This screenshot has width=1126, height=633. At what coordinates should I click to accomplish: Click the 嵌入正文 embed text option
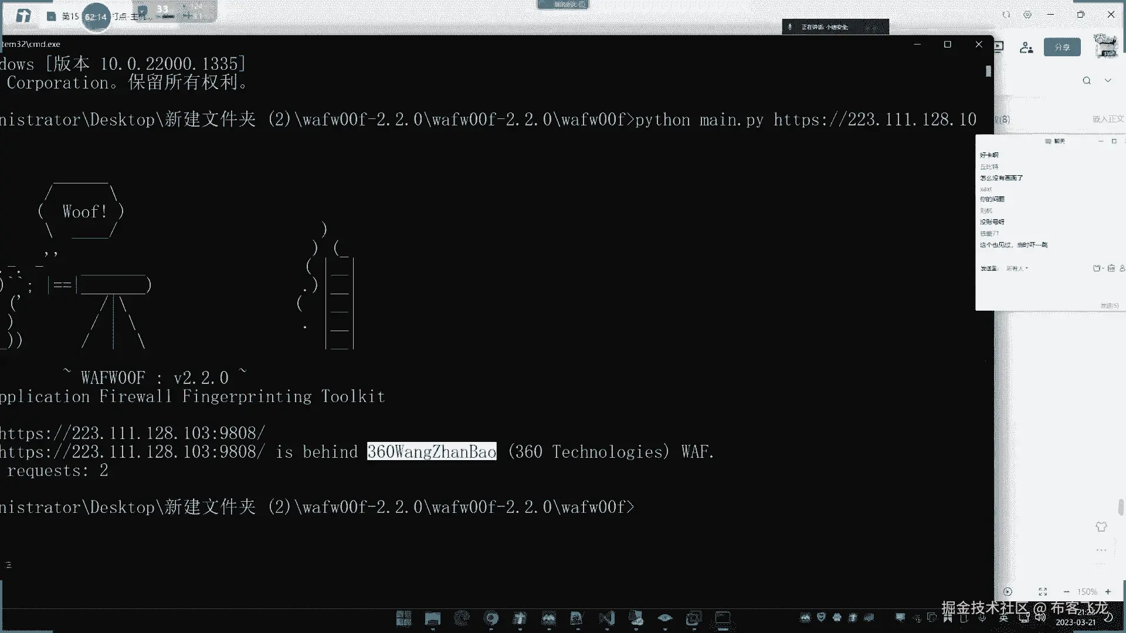[x=1107, y=119]
